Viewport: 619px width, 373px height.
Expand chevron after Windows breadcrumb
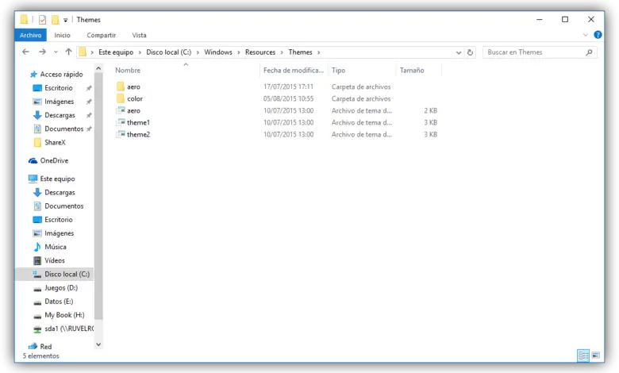point(239,52)
